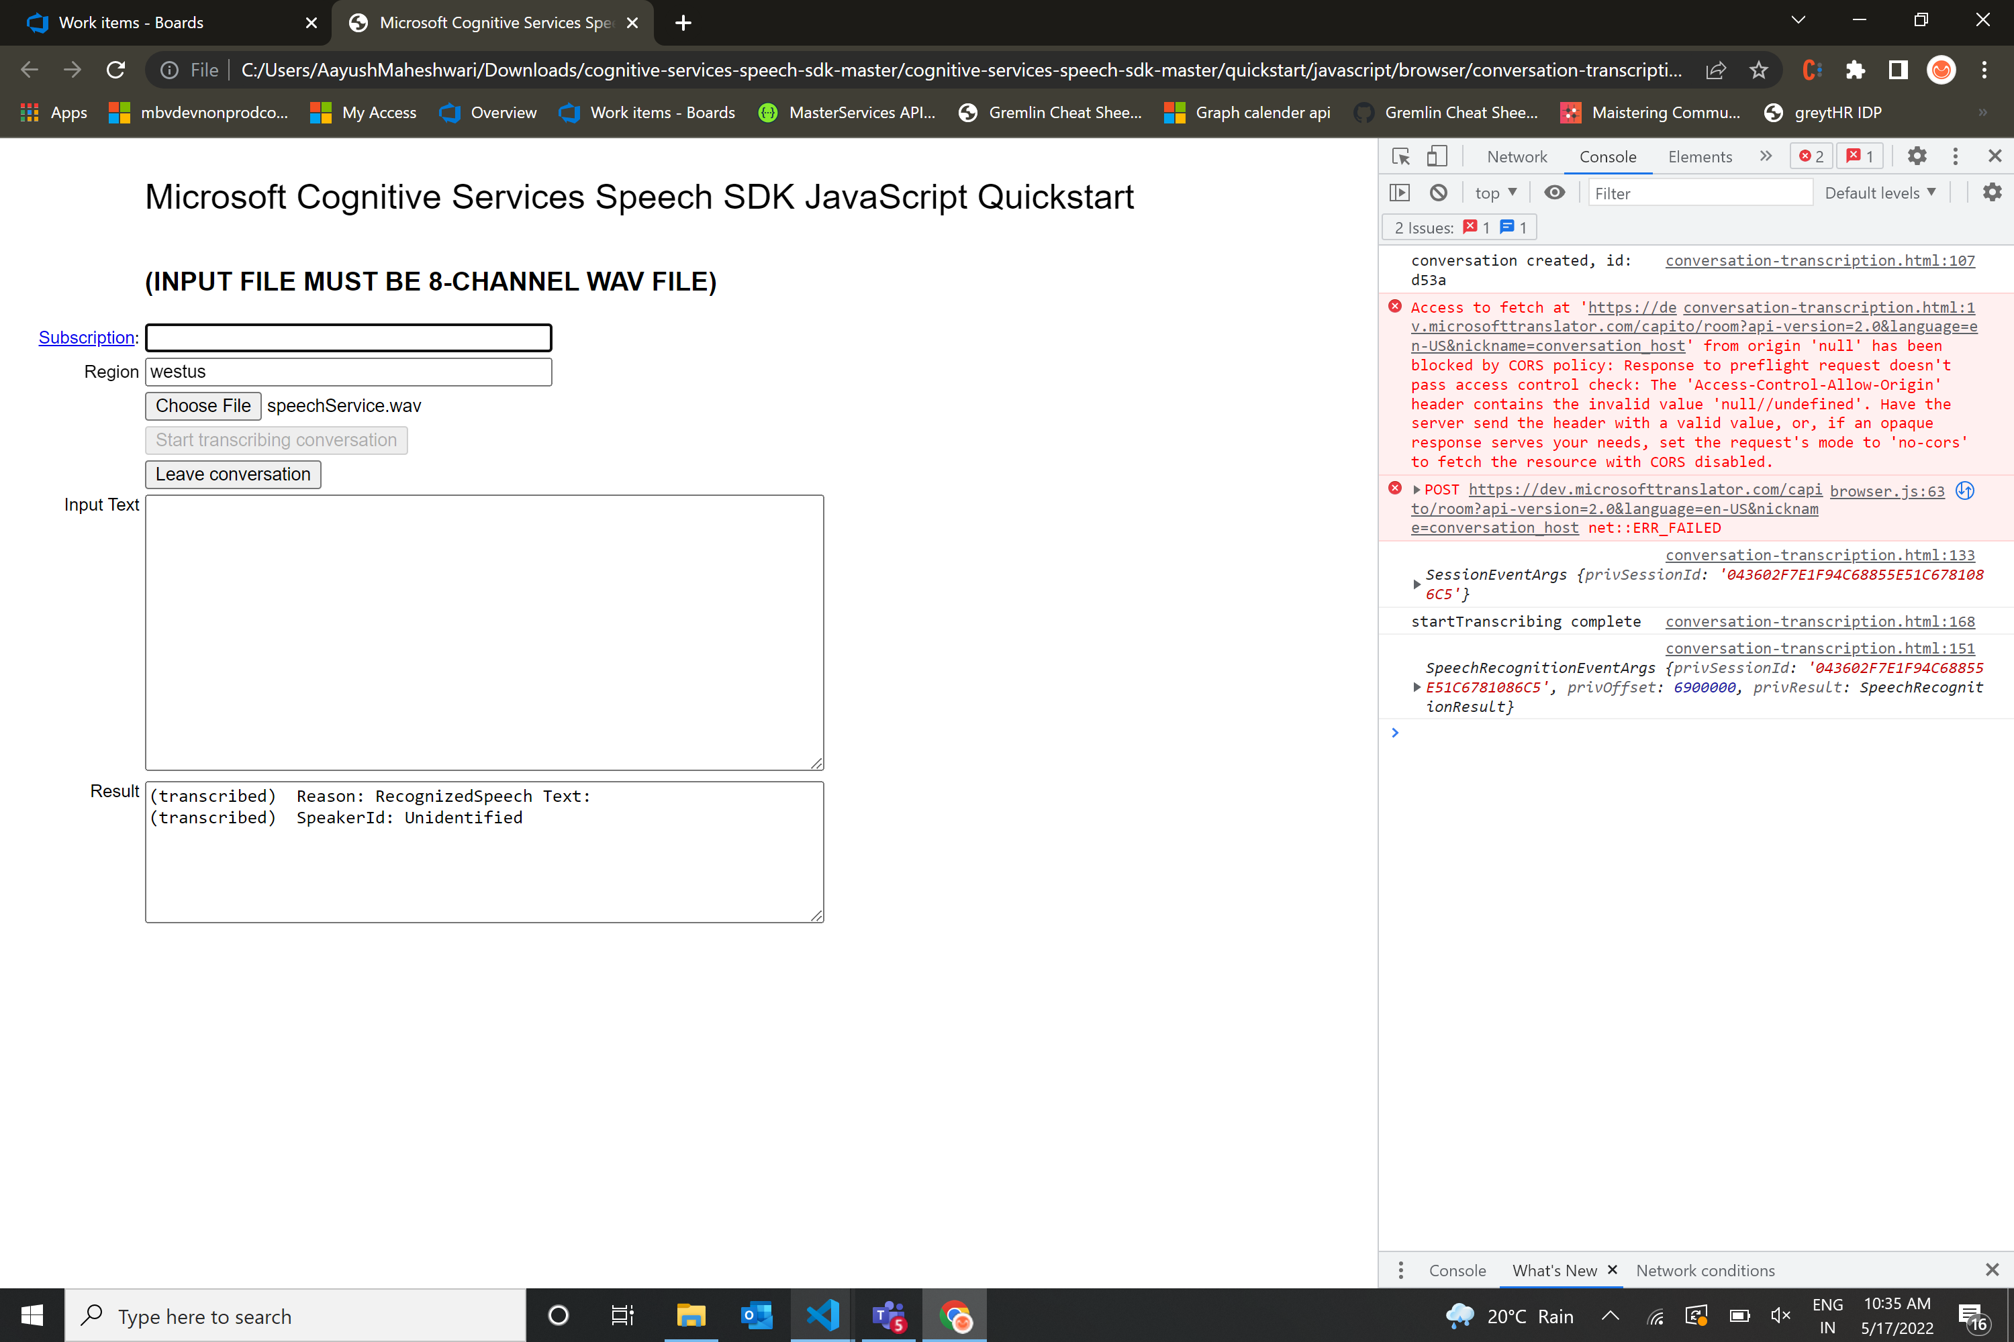Open the Network conditions tab
Image resolution: width=2014 pixels, height=1342 pixels.
tap(1705, 1270)
